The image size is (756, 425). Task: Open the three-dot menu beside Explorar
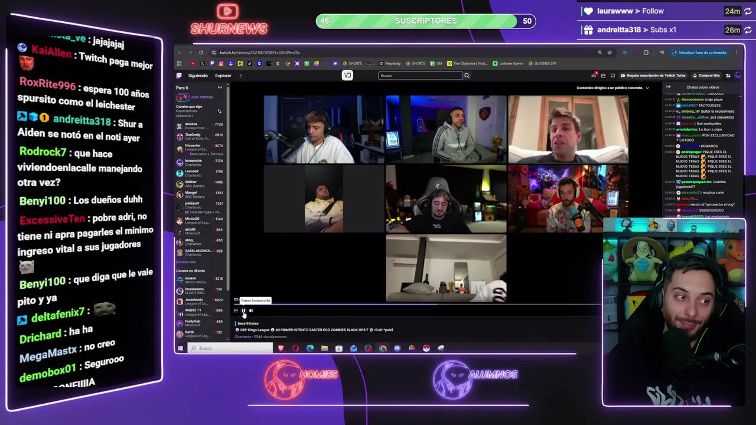tap(241, 76)
